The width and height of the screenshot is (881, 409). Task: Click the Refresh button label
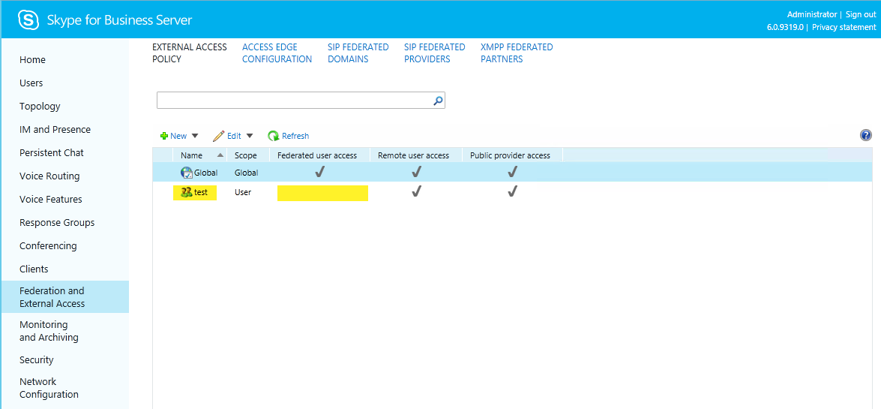295,136
